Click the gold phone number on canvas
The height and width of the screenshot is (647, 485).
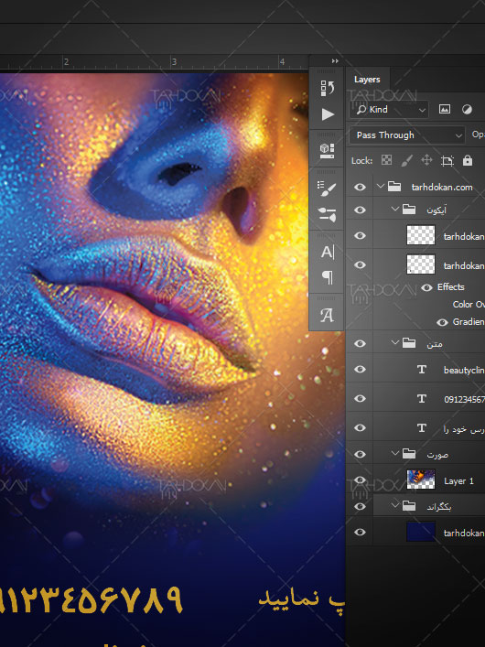[91, 600]
